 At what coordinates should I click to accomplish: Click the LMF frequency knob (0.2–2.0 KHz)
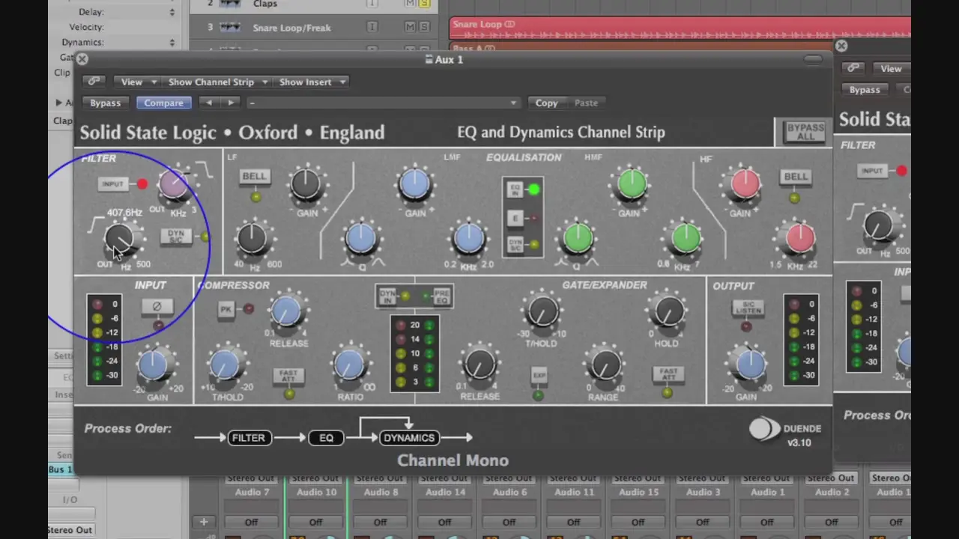[x=469, y=239]
